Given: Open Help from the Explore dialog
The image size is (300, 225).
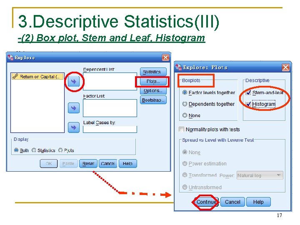Looking at the screenshot, I should 127,164.
